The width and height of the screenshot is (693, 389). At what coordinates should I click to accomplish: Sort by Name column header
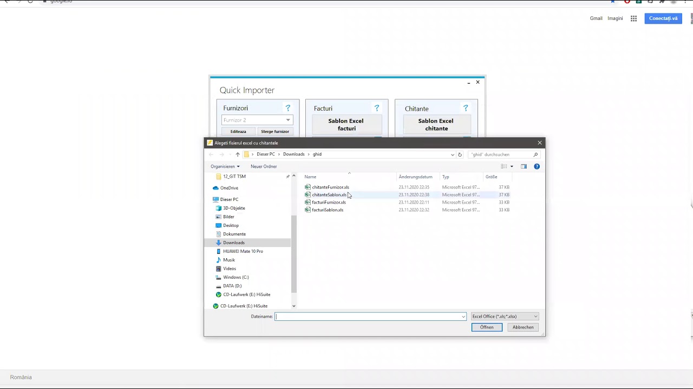[x=310, y=177]
